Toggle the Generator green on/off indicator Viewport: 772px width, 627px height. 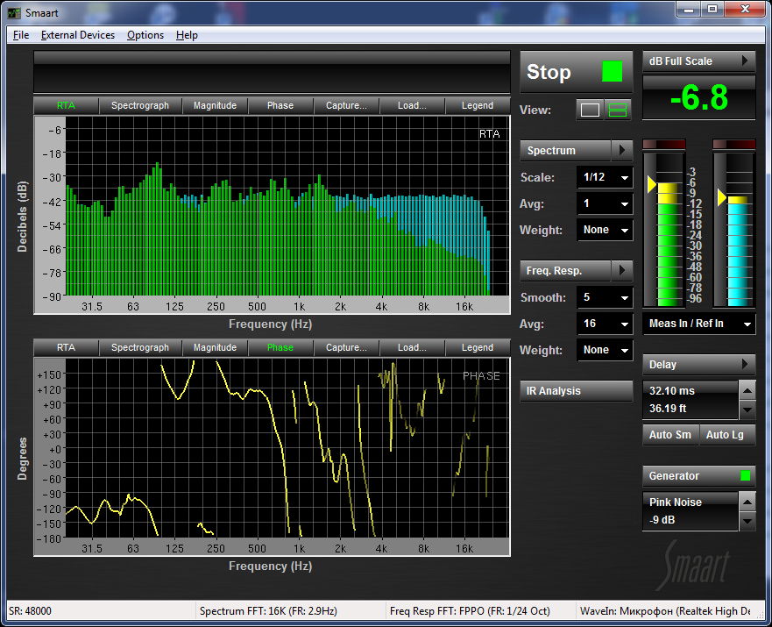click(745, 476)
